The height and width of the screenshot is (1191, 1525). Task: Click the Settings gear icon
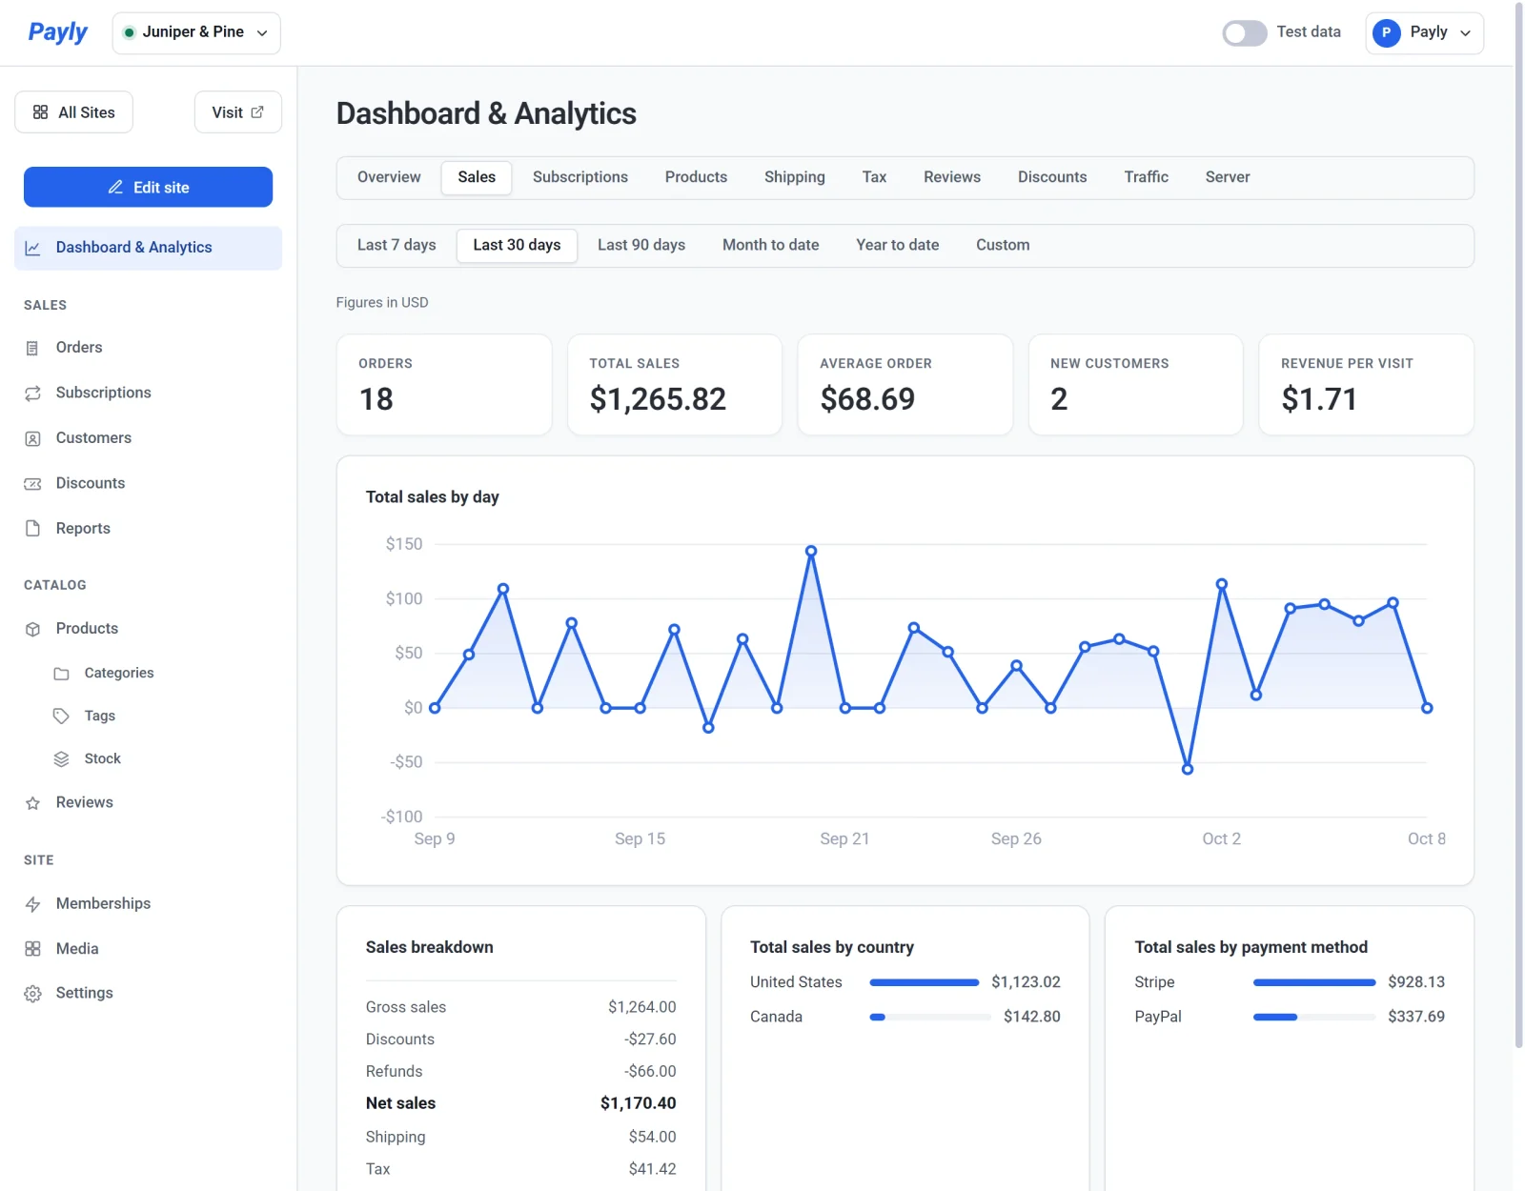32,994
